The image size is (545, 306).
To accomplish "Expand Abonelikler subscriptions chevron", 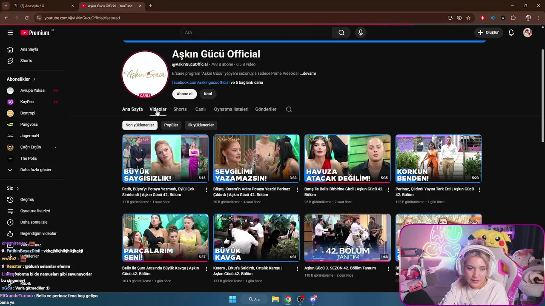I will [34, 79].
